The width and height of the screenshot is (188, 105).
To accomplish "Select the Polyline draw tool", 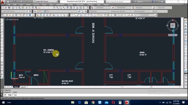I will (2, 26).
